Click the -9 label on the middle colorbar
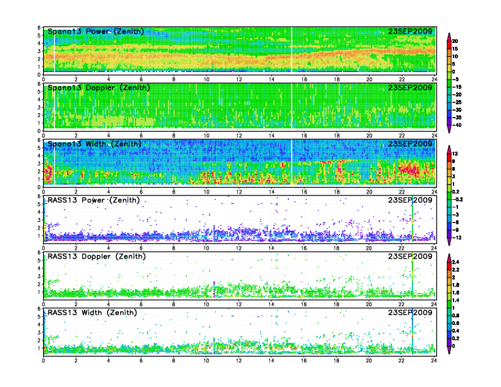Screen dimensions: 501x387 tap(455, 230)
